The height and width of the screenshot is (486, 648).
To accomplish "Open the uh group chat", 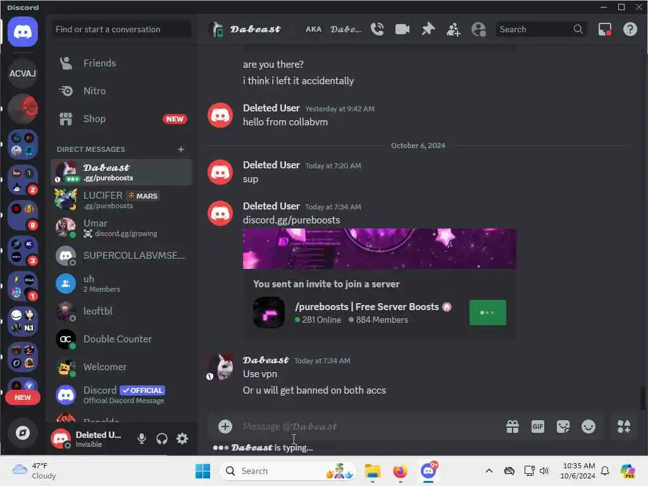I will click(121, 283).
